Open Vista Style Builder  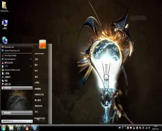click(x=17, y=56)
